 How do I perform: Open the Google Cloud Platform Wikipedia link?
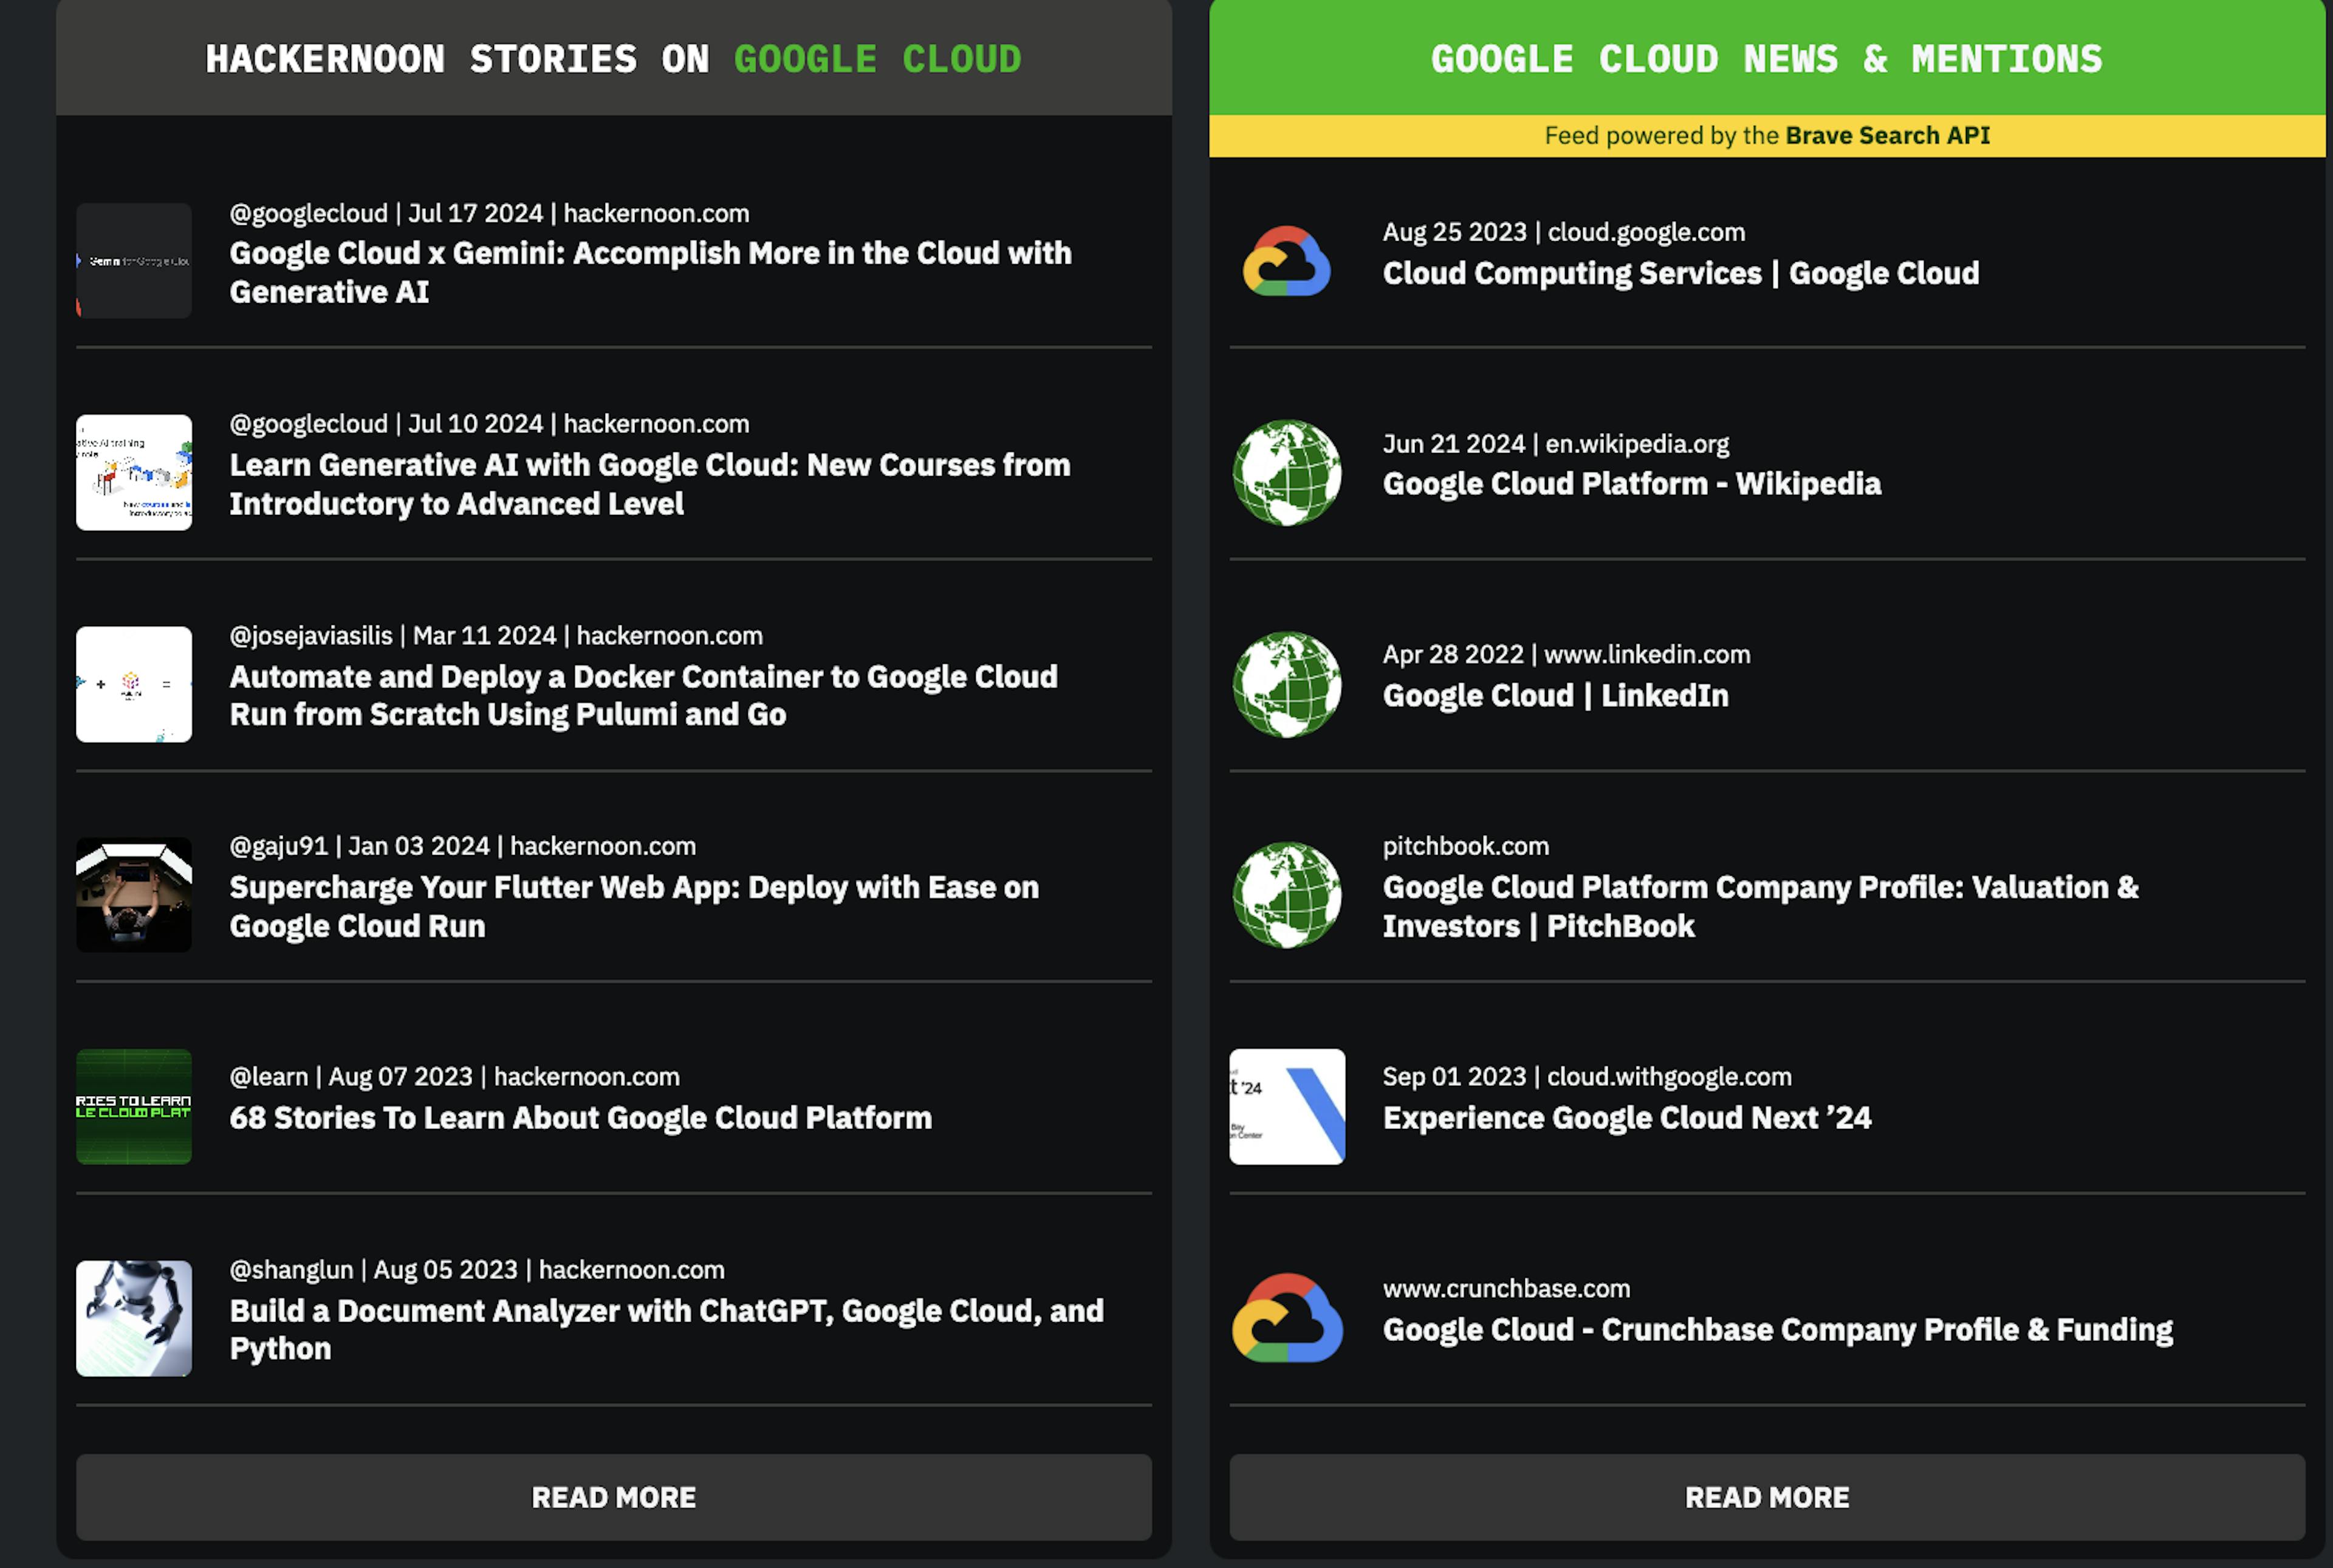(1632, 483)
